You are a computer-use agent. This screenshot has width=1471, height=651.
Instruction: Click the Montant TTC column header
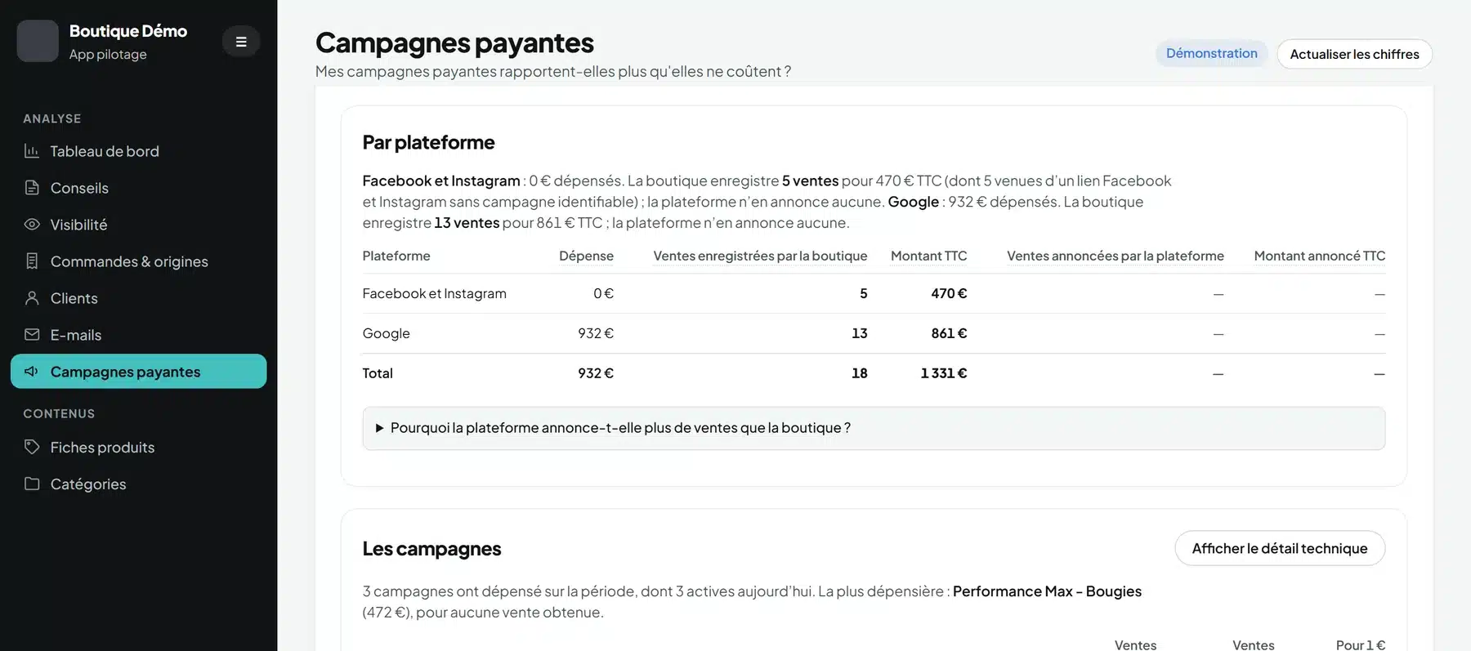pos(928,256)
